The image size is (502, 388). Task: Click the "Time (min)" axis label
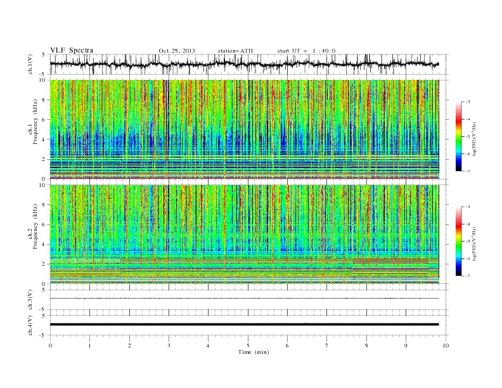click(254, 352)
